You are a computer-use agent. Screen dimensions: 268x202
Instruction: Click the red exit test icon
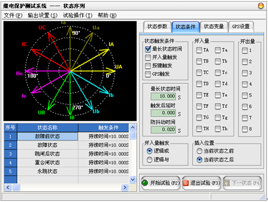(186, 183)
